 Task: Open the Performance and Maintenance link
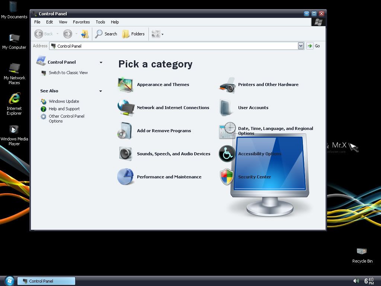pos(169,177)
